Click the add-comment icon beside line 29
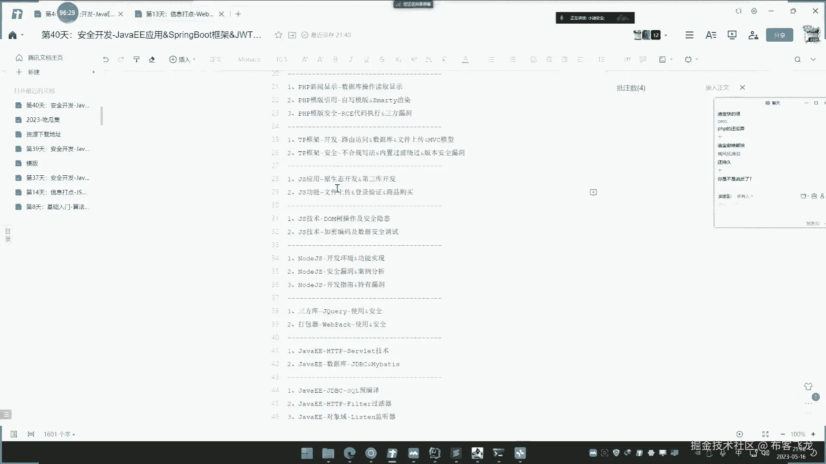Screen dimensions: 826x464 click(x=593, y=192)
